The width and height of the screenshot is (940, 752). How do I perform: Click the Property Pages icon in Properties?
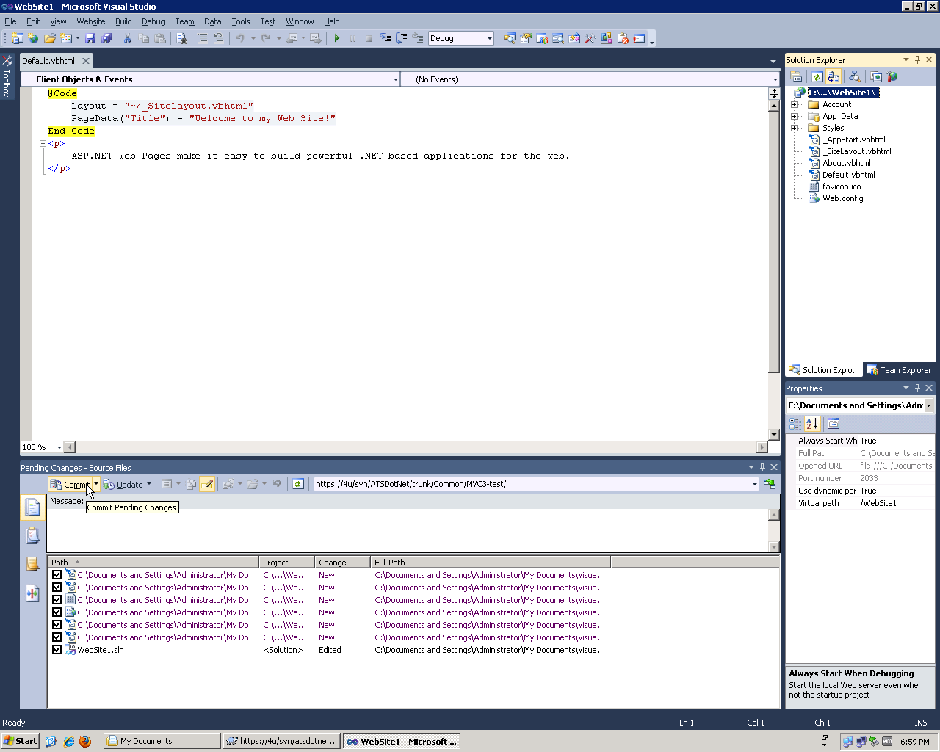pyautogui.click(x=833, y=424)
